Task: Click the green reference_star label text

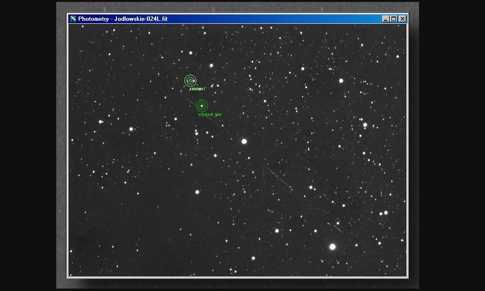Action: pyautogui.click(x=210, y=115)
